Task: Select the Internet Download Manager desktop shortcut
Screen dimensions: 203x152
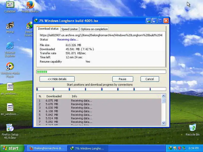Action: 29,29
